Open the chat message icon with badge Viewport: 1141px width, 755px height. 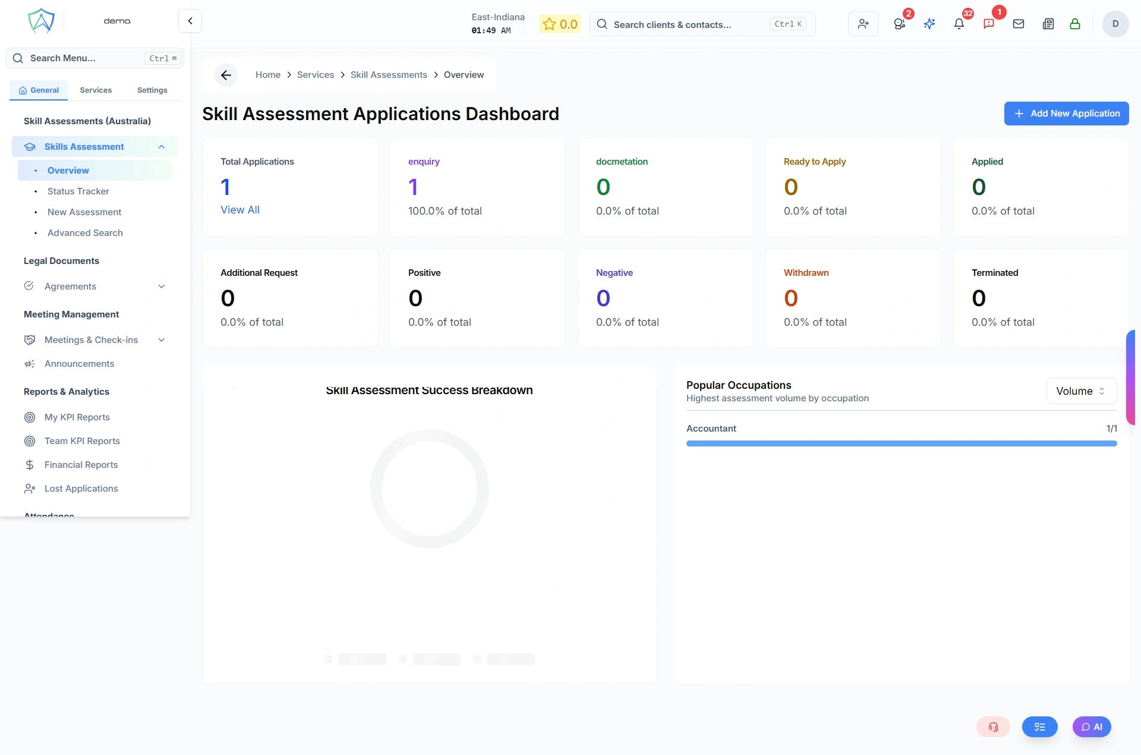point(989,24)
